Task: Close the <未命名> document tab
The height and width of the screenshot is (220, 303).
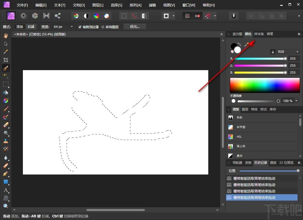Action: [221, 34]
